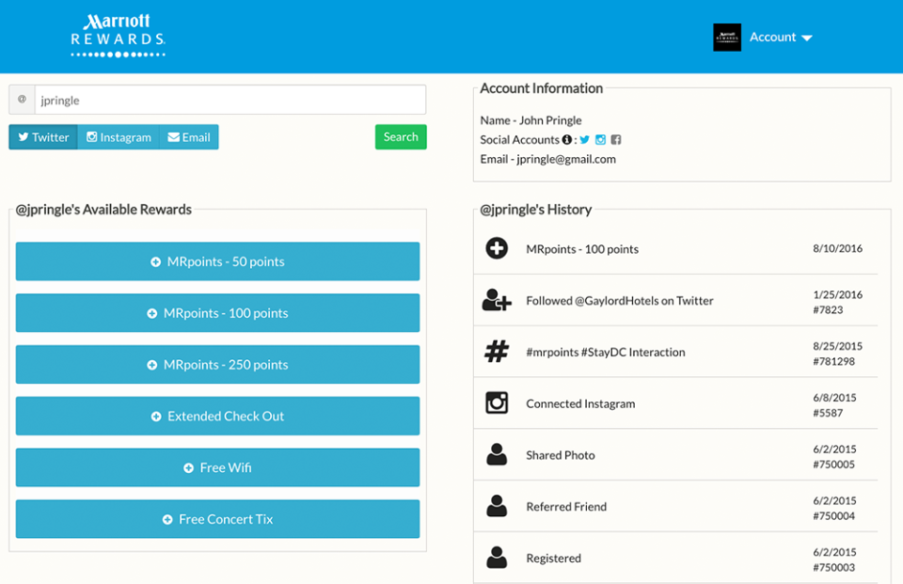Click email jpringle@gmail.com text
Viewport: 903px width, 584px height.
tap(566, 160)
